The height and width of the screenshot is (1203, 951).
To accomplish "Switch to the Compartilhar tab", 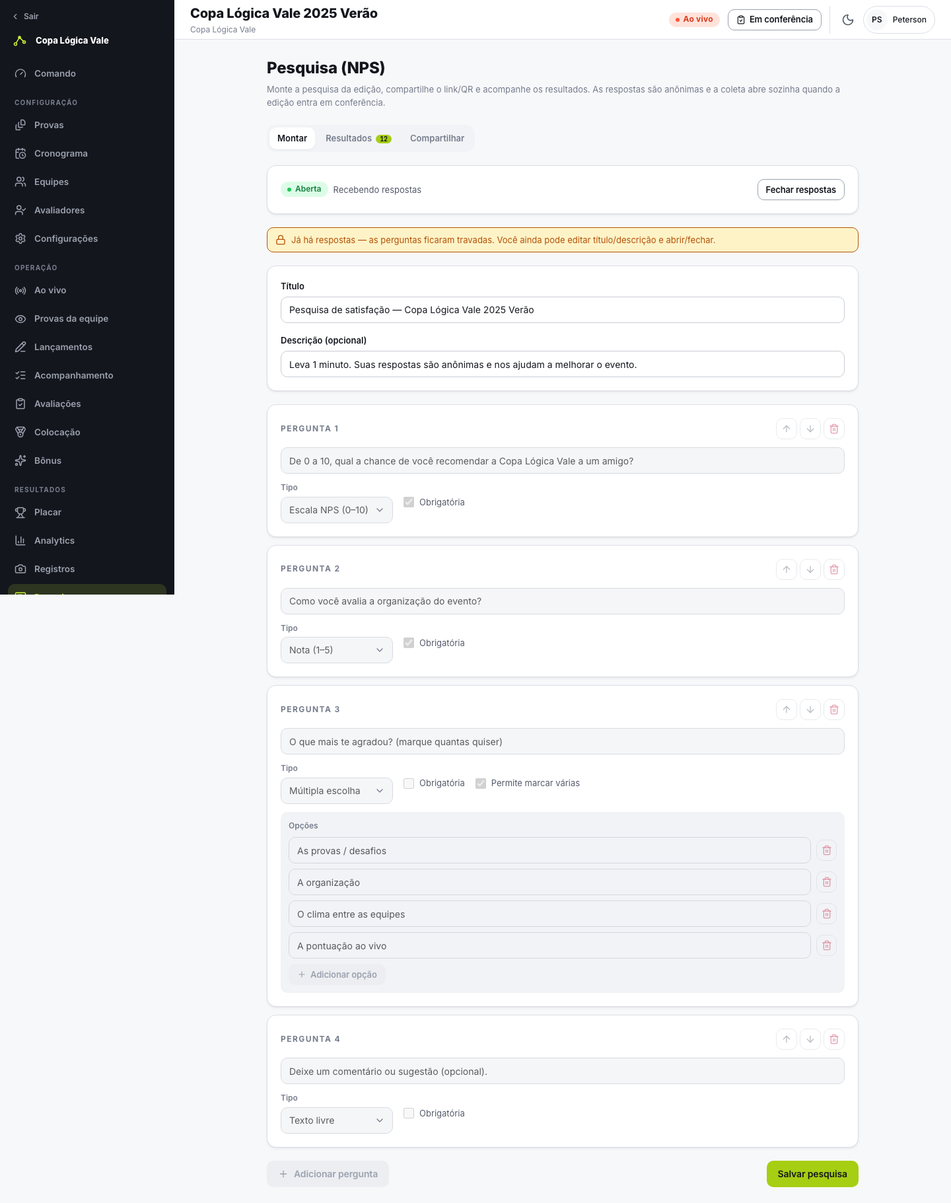I will [x=437, y=138].
